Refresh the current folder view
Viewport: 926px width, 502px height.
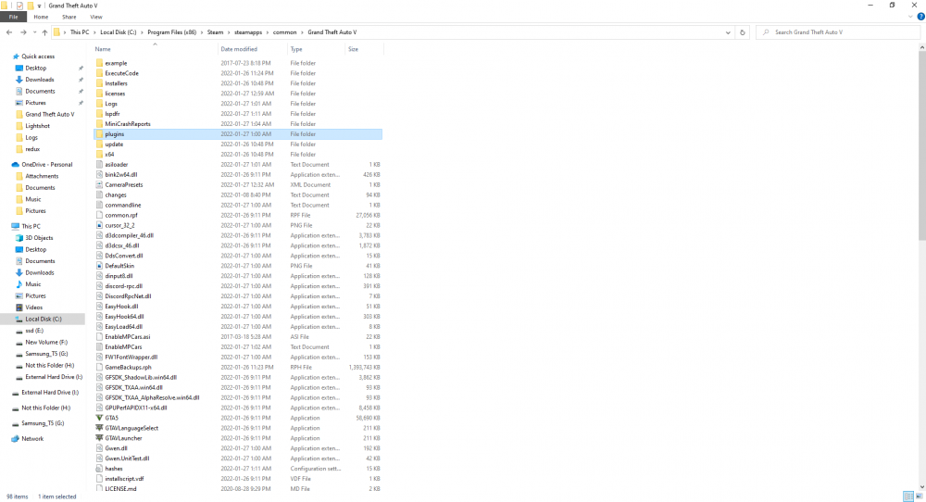click(x=743, y=32)
